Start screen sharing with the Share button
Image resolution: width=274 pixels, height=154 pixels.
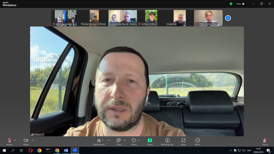[x=150, y=141]
